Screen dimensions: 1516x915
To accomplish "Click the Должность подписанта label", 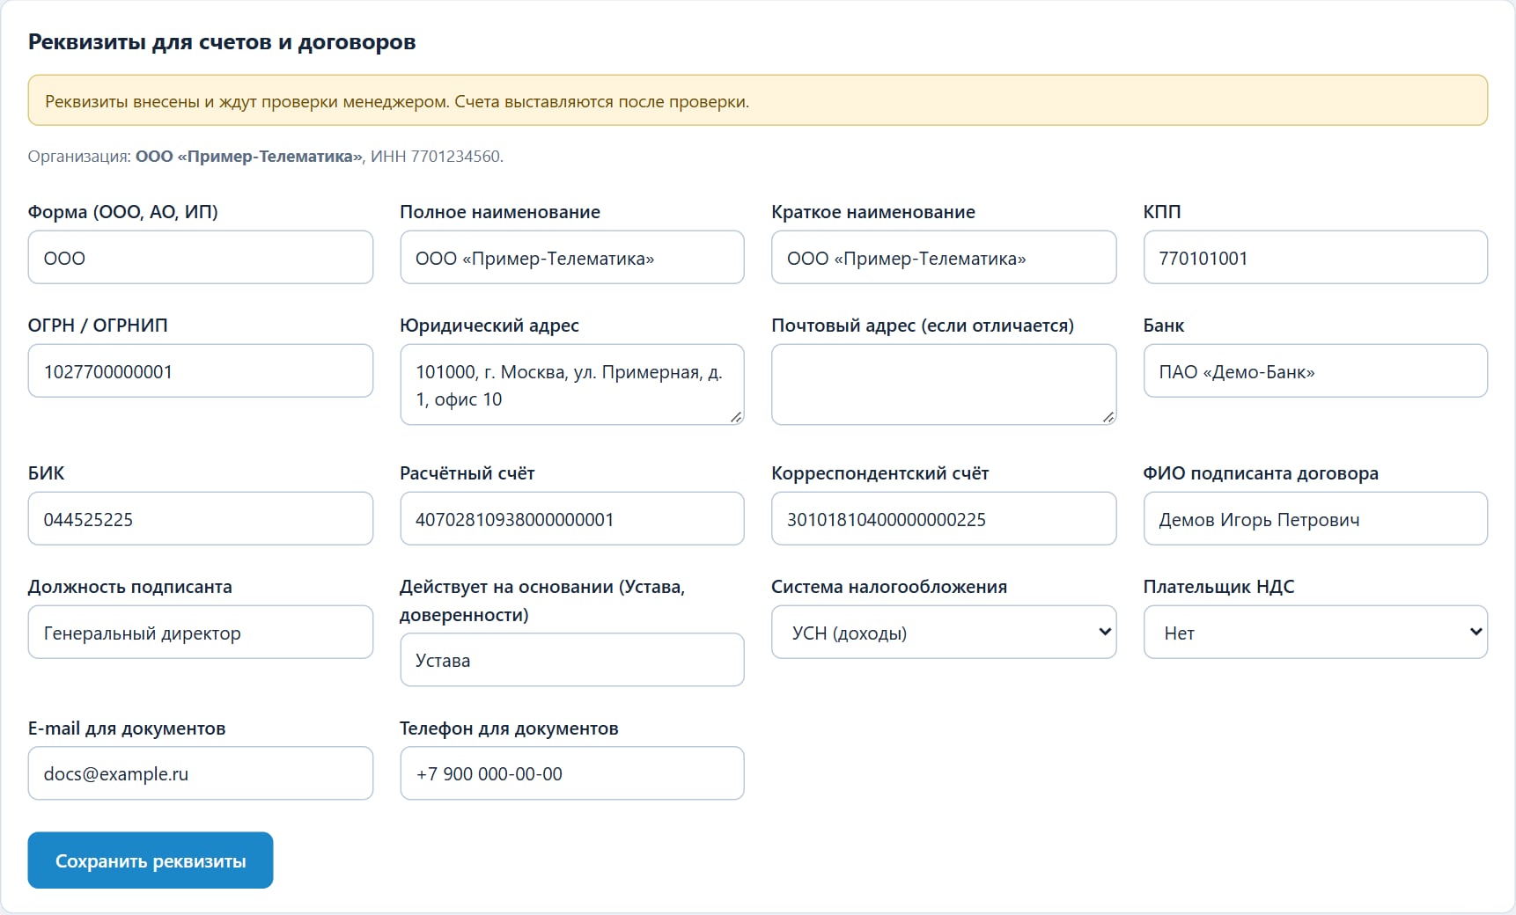I will pyautogui.click(x=130, y=587).
